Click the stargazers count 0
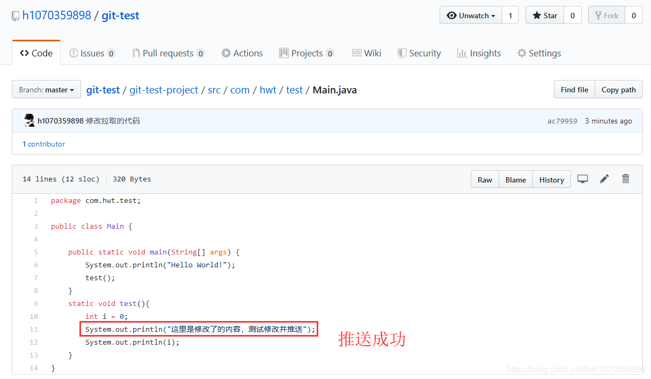Viewport: 651px width, 379px height. (x=573, y=16)
